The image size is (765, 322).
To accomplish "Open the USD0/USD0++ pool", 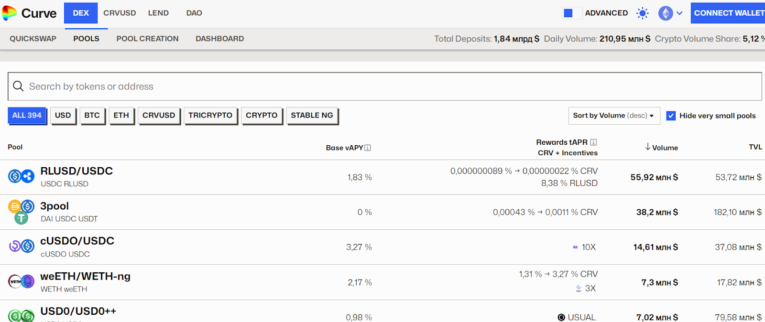I will tap(78, 311).
